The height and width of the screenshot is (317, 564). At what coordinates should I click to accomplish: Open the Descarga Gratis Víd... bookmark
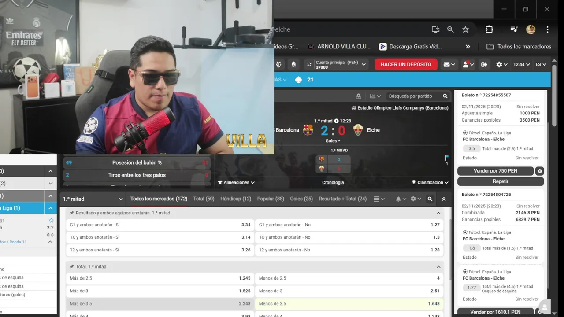tap(410, 47)
